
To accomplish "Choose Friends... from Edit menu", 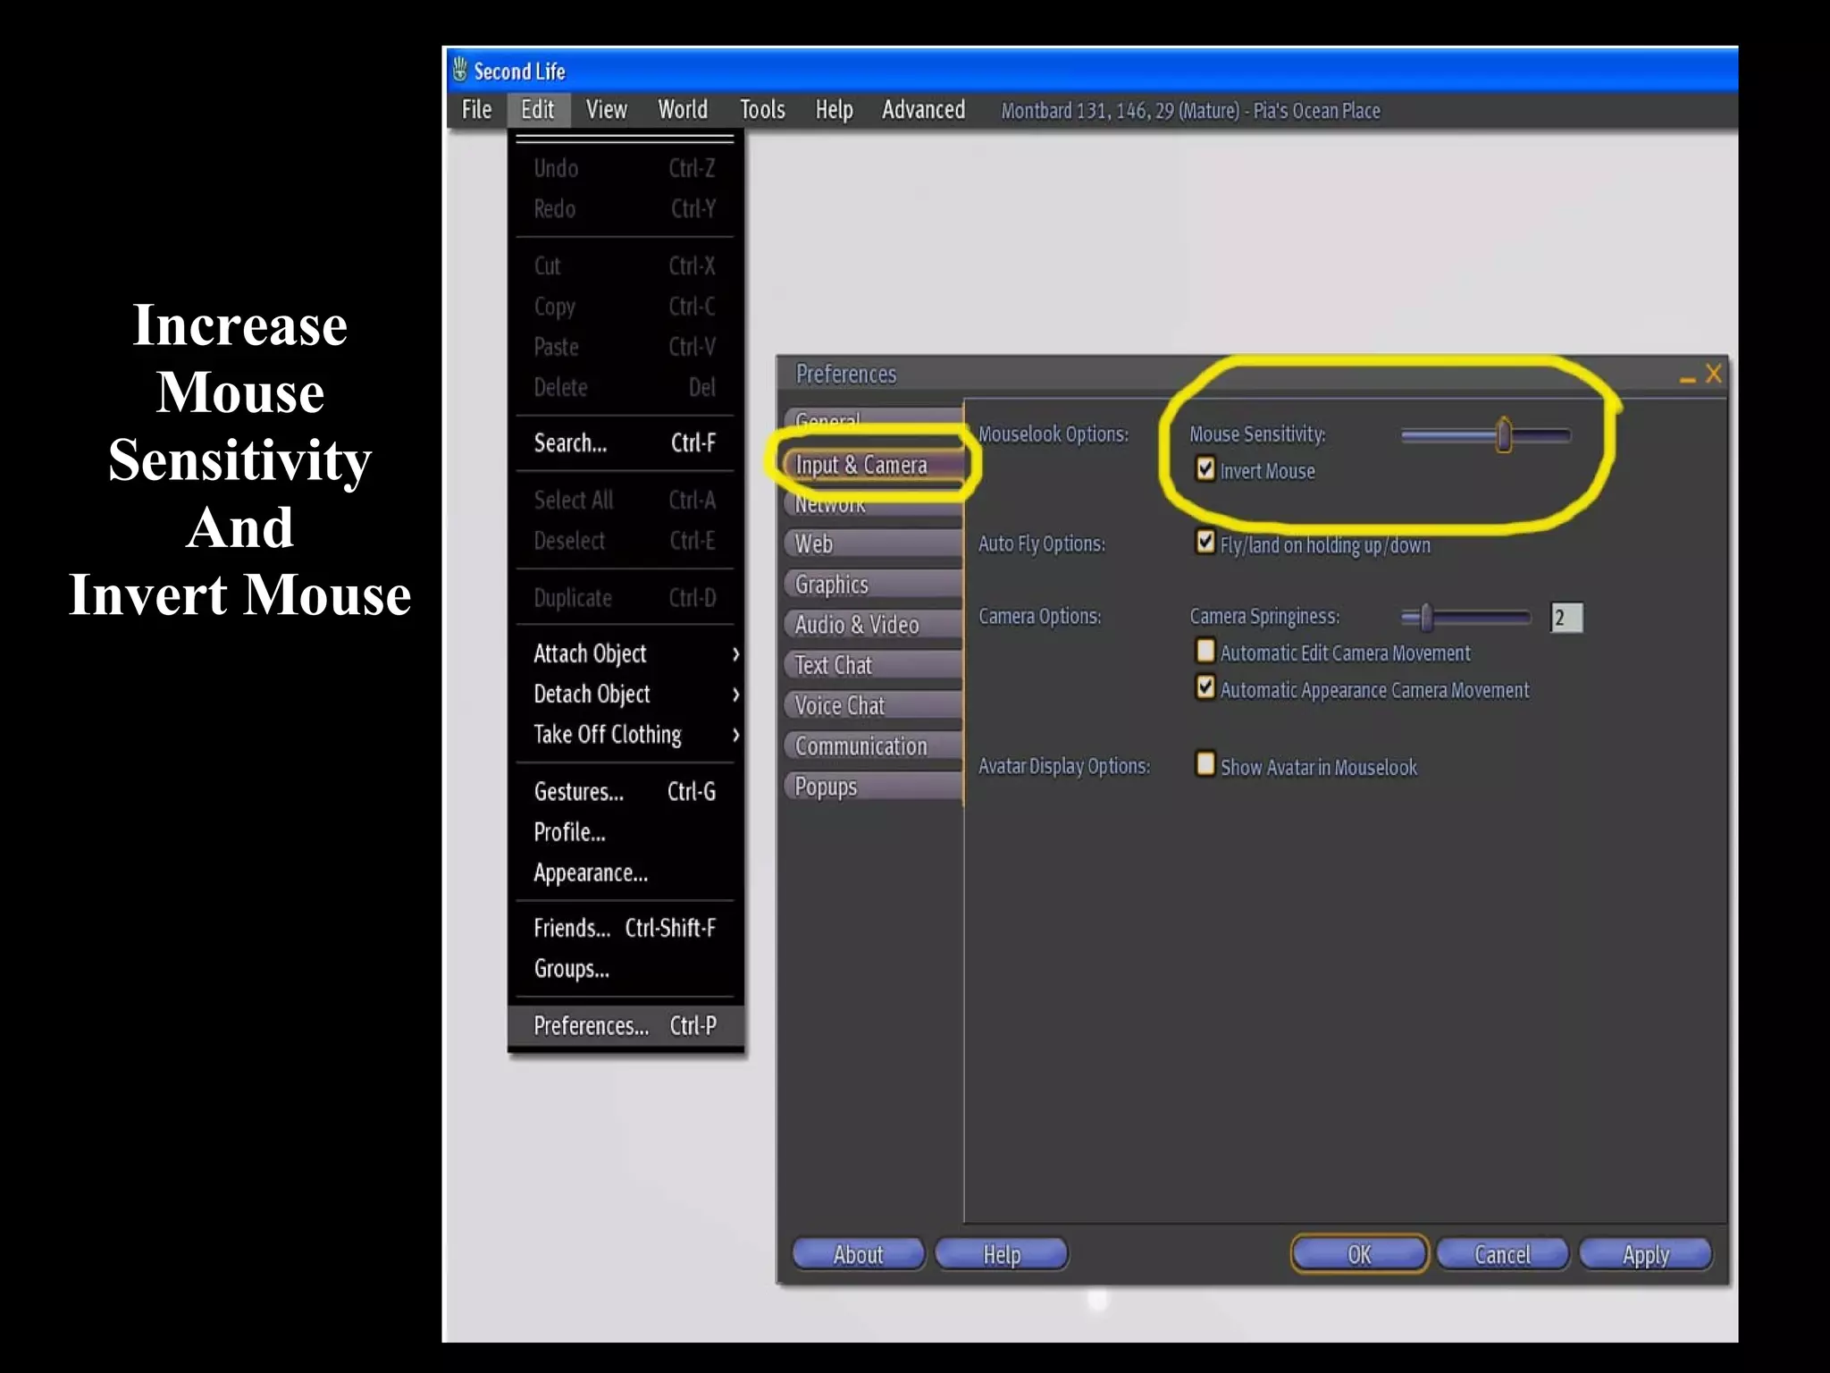I will (x=625, y=928).
